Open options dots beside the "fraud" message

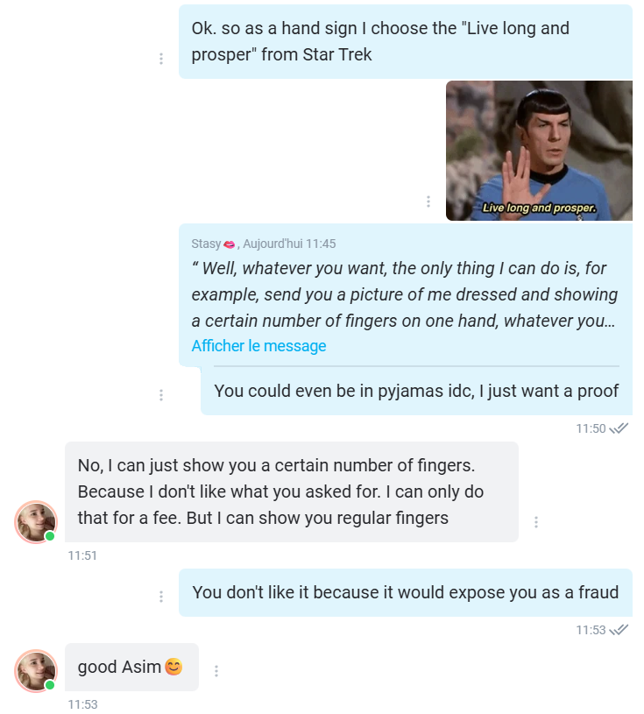tap(161, 597)
